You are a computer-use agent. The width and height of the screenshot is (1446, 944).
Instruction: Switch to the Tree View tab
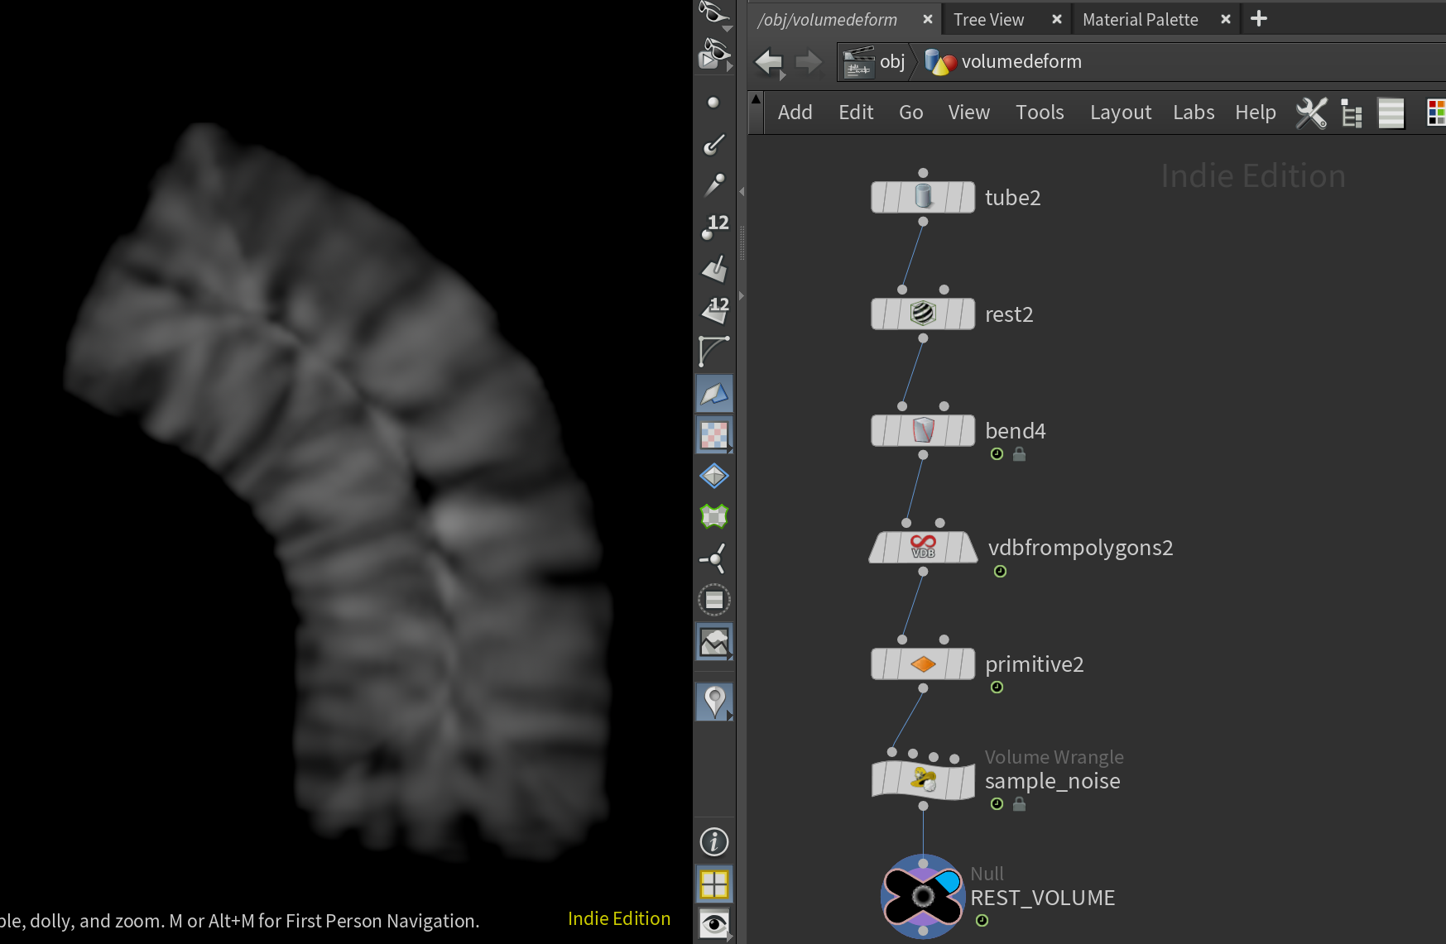988,20
